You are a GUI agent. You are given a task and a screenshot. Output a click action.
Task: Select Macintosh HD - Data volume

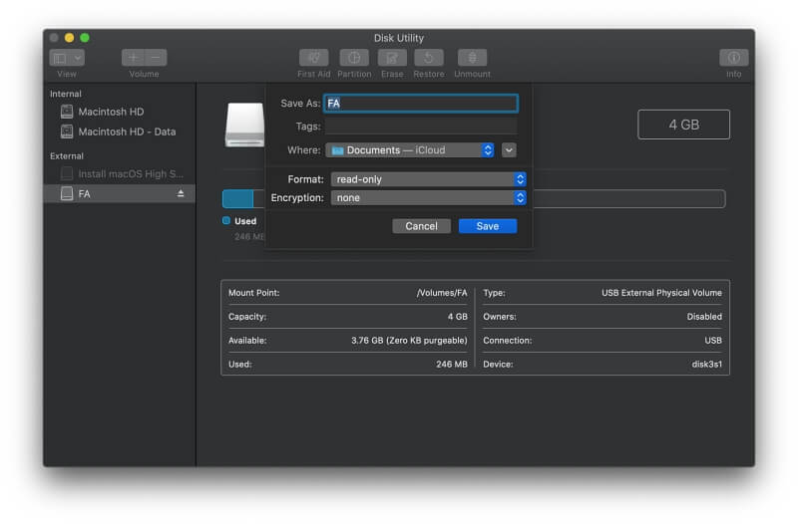click(120, 131)
